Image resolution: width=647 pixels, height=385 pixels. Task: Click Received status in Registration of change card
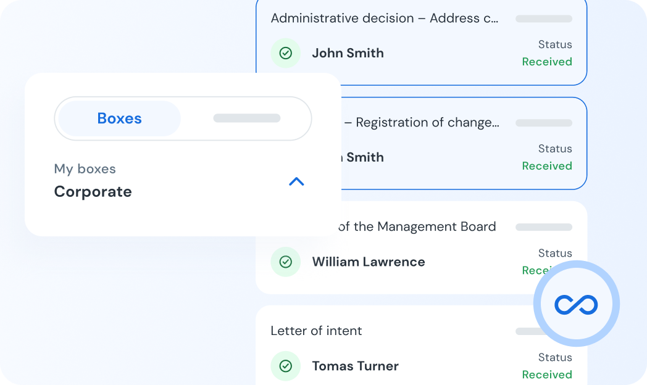546,166
